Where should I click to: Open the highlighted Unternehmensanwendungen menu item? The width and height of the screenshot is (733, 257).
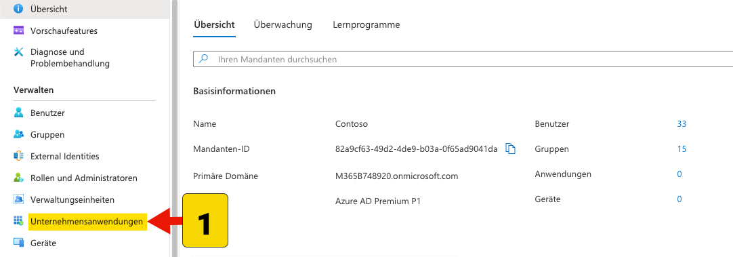87,222
